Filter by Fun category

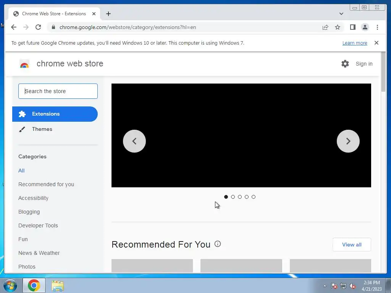coord(23,239)
